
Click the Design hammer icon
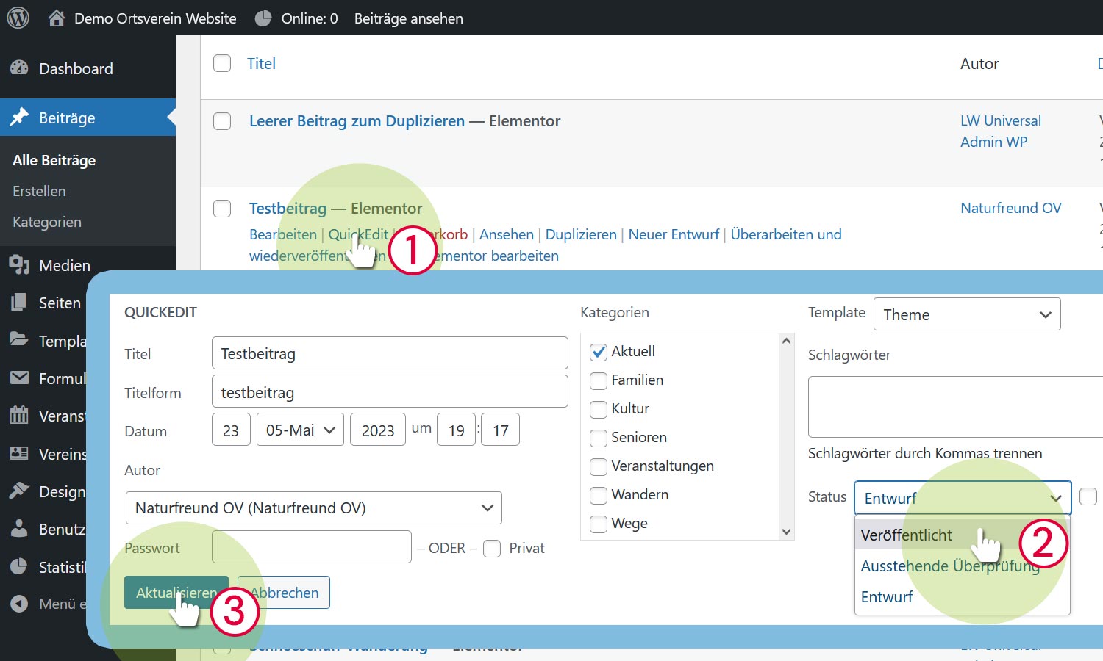tap(19, 491)
